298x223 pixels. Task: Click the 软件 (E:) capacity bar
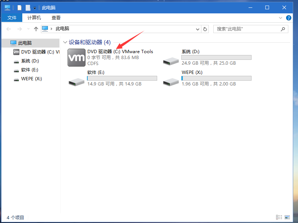[122, 78]
